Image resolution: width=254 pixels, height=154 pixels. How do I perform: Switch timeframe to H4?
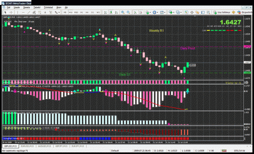pyautogui.click(x=87, y=12)
